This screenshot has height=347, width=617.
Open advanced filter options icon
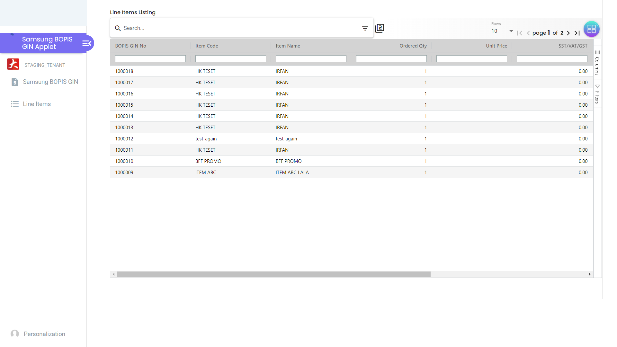click(x=365, y=28)
